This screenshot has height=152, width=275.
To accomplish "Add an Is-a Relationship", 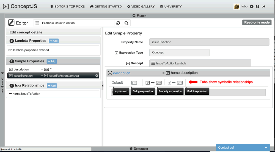I will (x=52, y=86).
